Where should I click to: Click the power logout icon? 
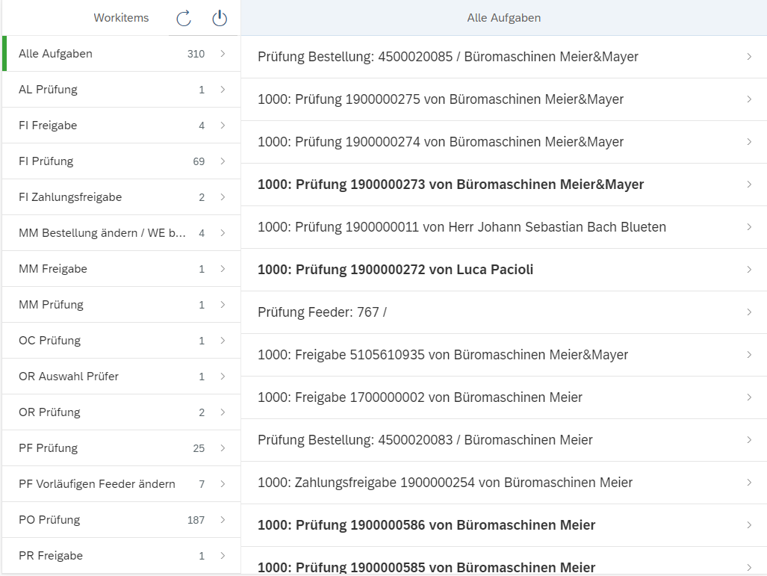(x=219, y=19)
